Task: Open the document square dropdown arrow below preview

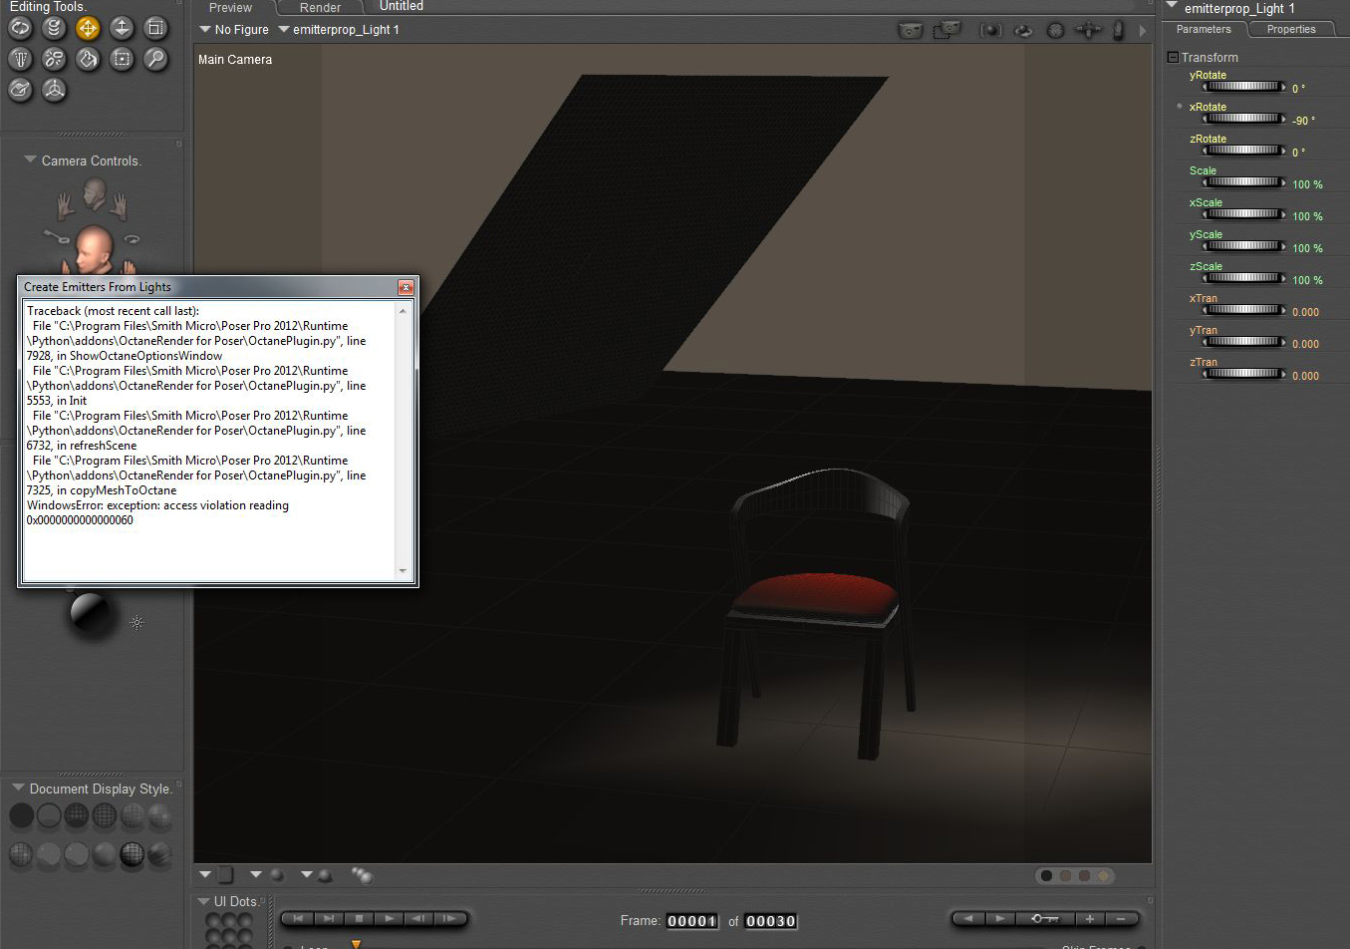Action: 205,874
